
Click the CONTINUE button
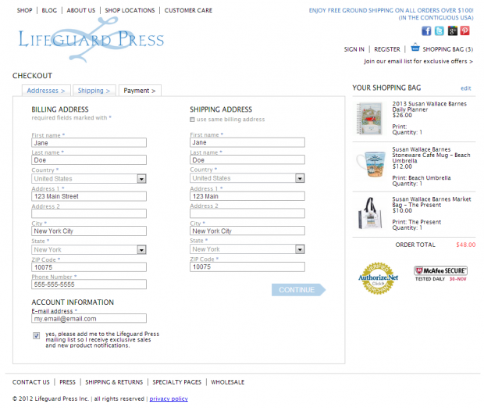(298, 290)
